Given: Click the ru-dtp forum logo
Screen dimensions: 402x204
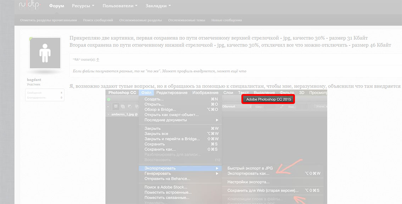Looking at the screenshot, I should [x=29, y=5].
